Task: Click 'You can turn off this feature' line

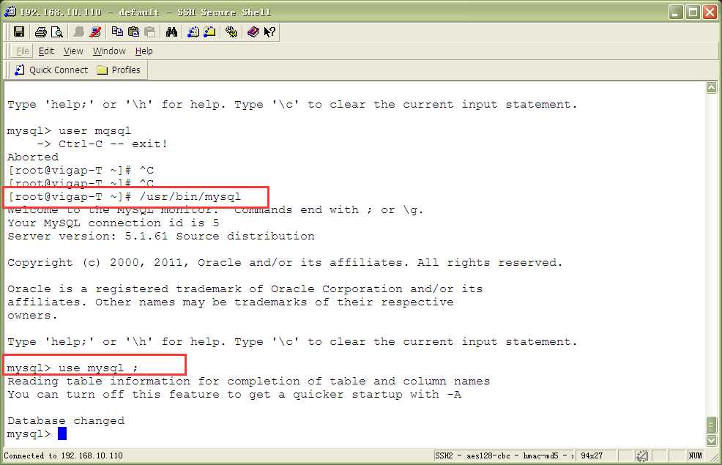Action: pyautogui.click(x=234, y=395)
